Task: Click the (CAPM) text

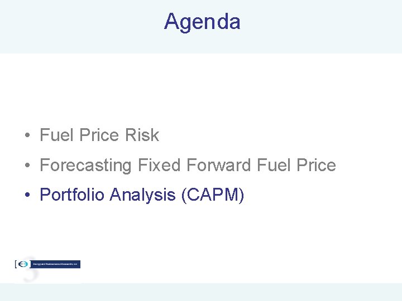Action: click(x=213, y=195)
